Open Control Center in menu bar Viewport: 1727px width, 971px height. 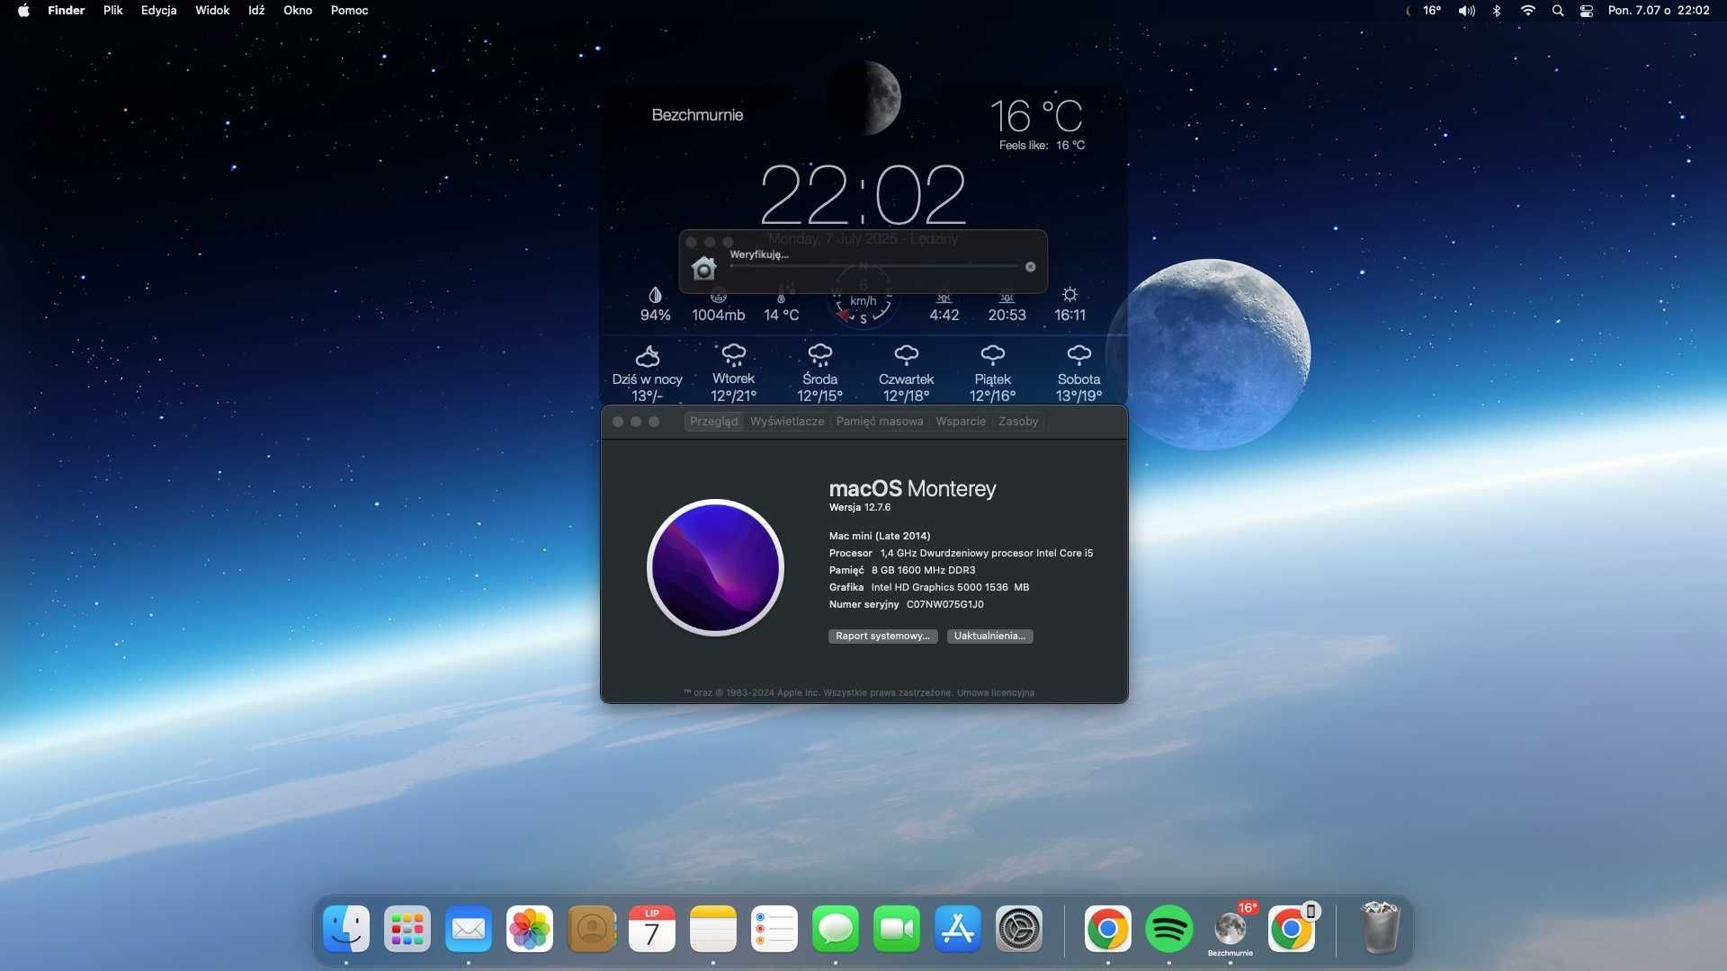(x=1587, y=11)
